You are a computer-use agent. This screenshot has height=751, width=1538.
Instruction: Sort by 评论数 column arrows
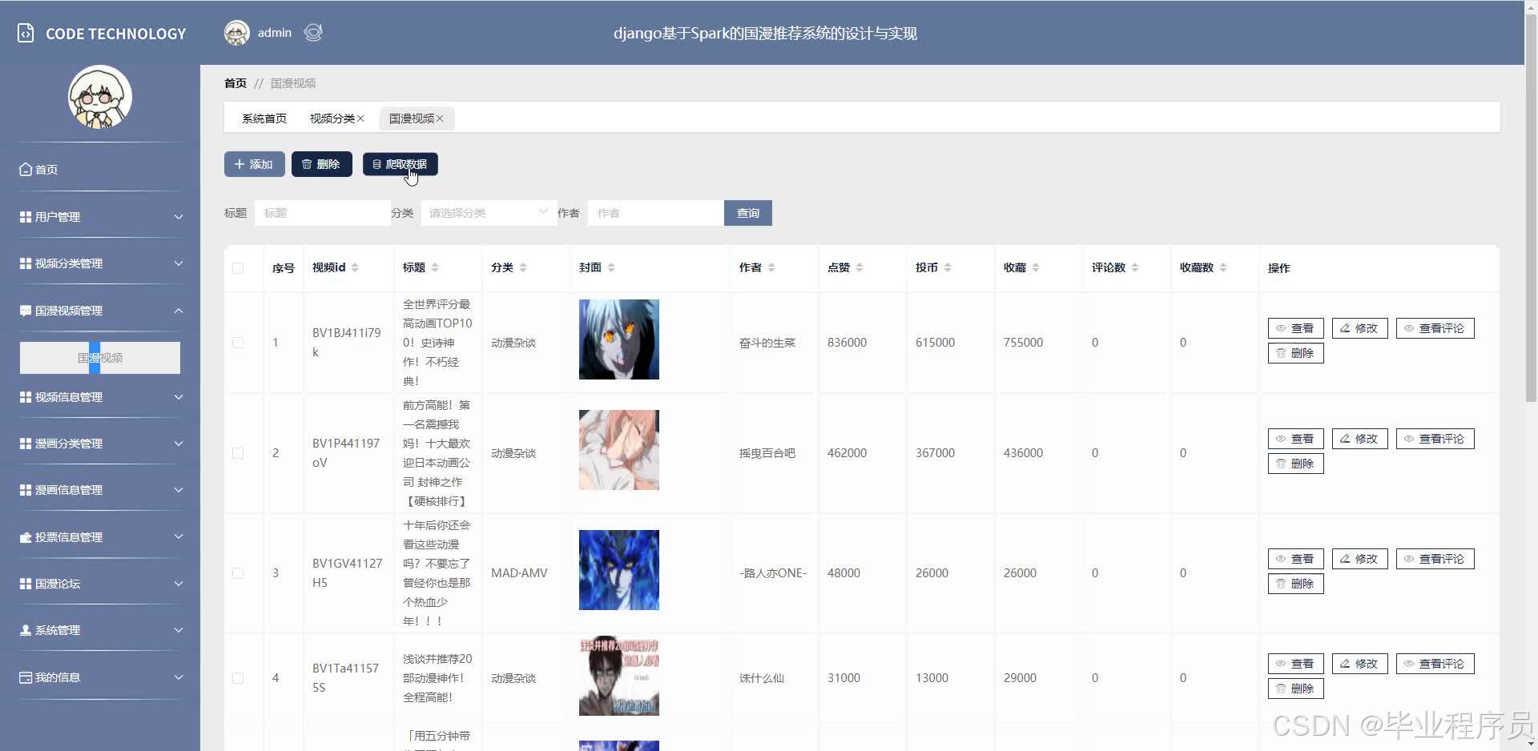[1135, 267]
